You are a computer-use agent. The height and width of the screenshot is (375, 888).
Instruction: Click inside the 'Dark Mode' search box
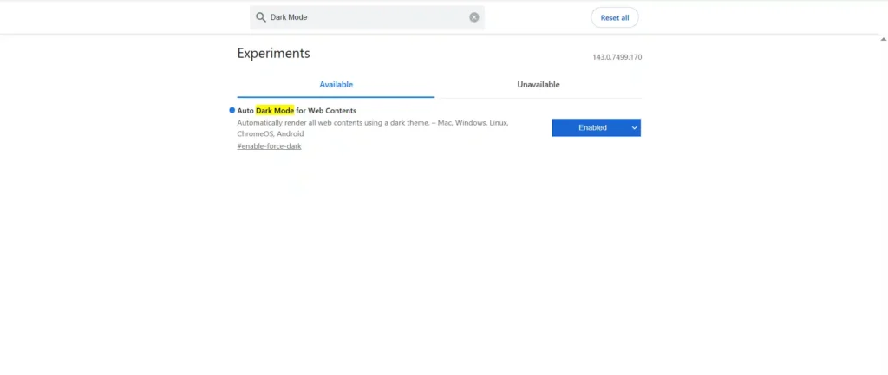(364, 17)
